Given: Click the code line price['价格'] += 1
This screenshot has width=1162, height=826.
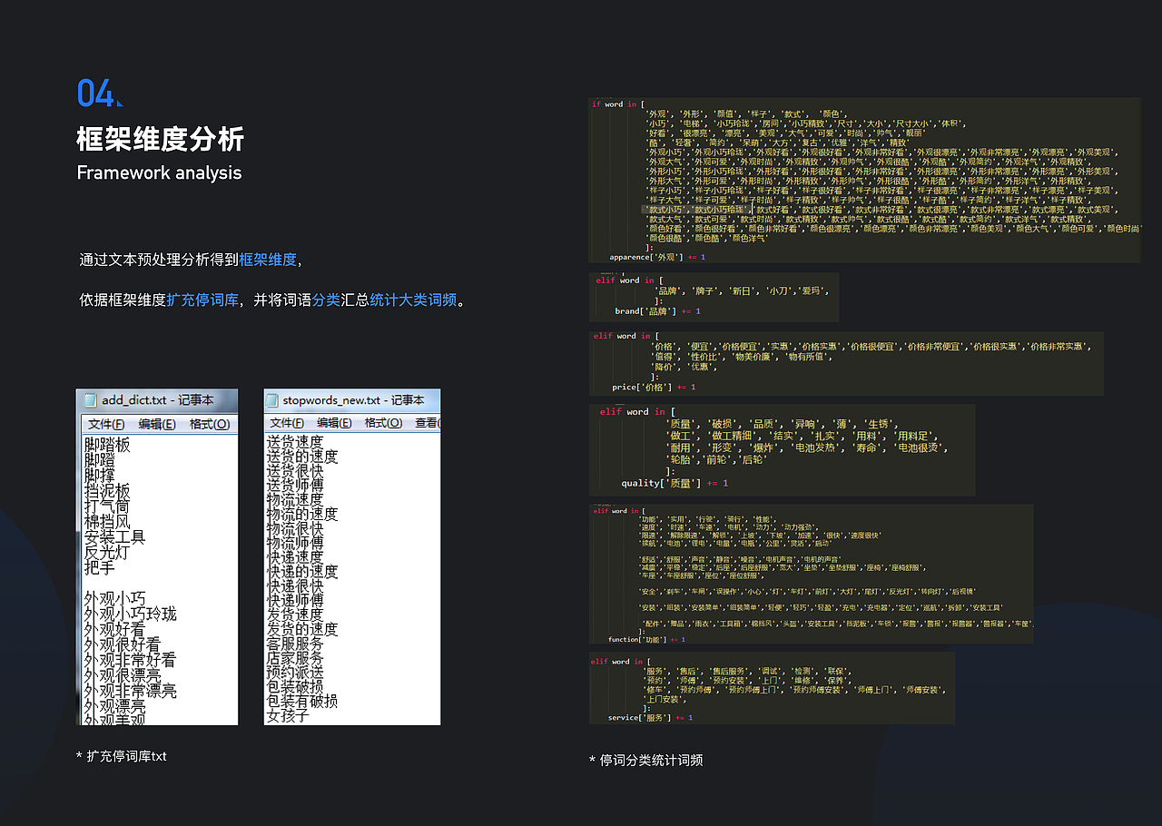Looking at the screenshot, I should point(654,388).
